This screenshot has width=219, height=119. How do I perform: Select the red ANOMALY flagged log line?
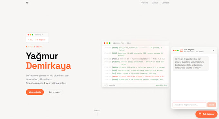134,77
